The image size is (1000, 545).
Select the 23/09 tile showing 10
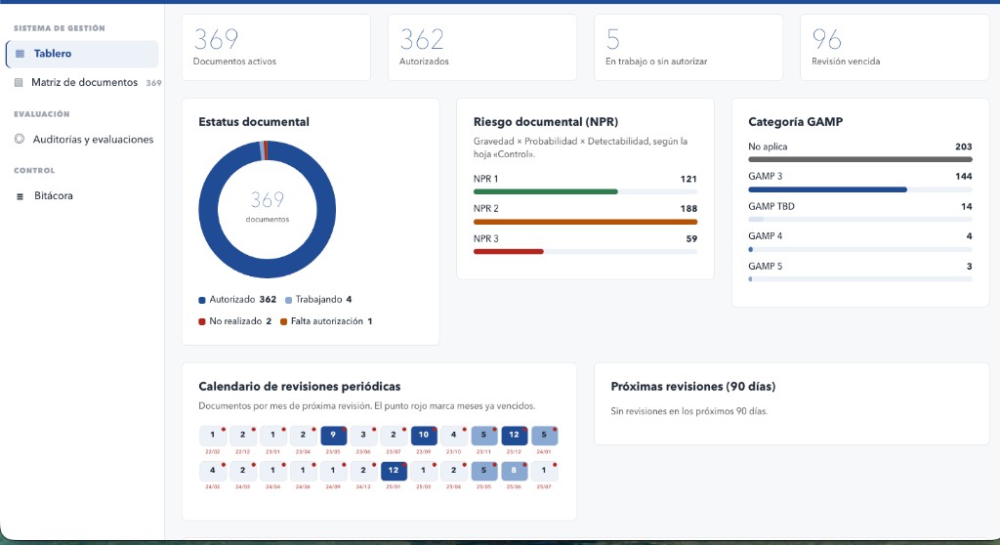[424, 436]
